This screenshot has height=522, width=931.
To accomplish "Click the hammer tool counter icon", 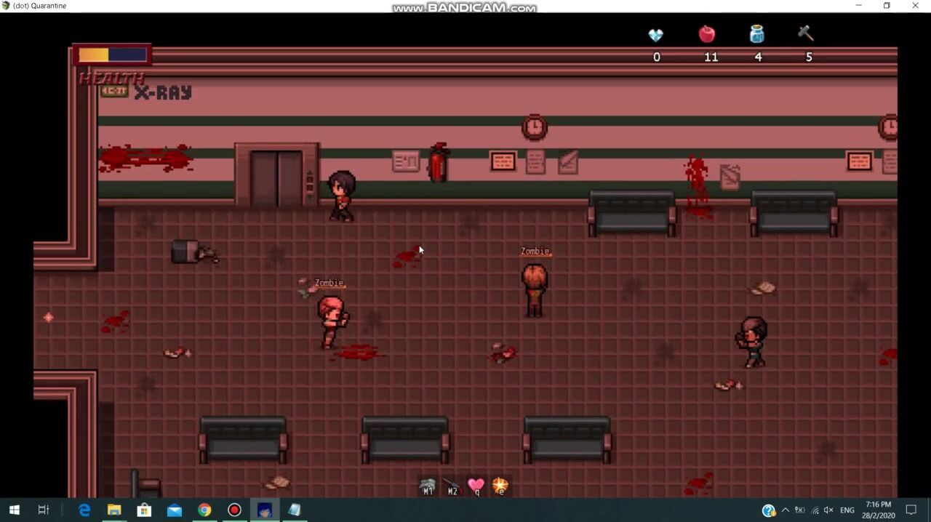I will coord(805,33).
